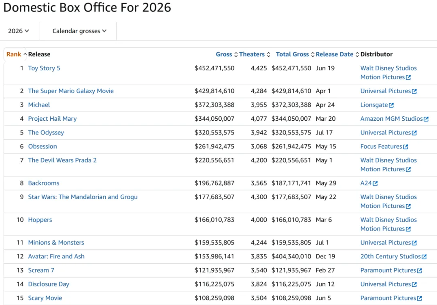View Project Hail Mary details
The height and width of the screenshot is (305, 437).
pyautogui.click(x=52, y=119)
